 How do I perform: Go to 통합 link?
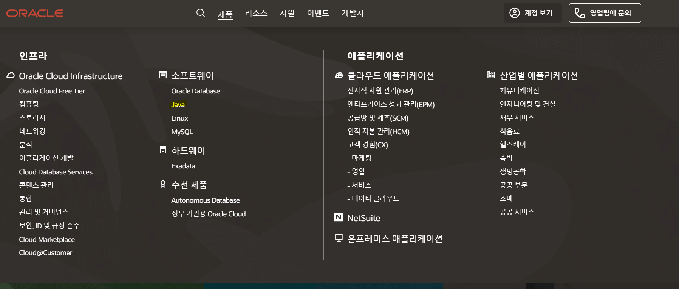[x=25, y=199]
